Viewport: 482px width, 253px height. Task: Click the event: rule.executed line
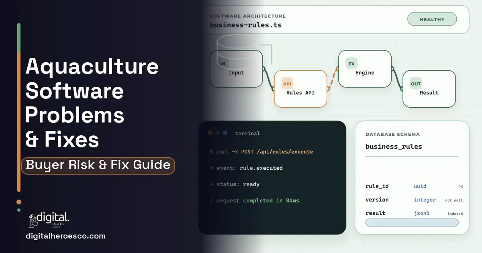coord(246,168)
